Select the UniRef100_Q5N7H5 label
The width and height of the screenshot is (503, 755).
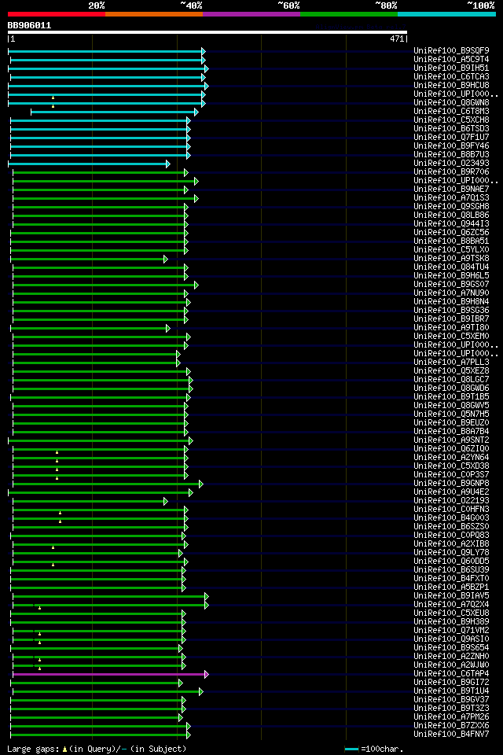click(451, 414)
